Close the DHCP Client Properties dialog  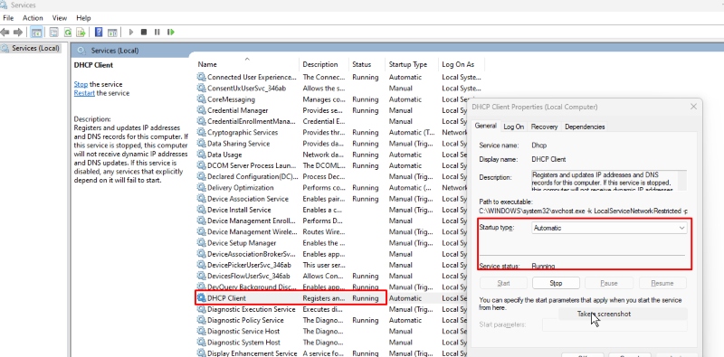[x=693, y=107]
